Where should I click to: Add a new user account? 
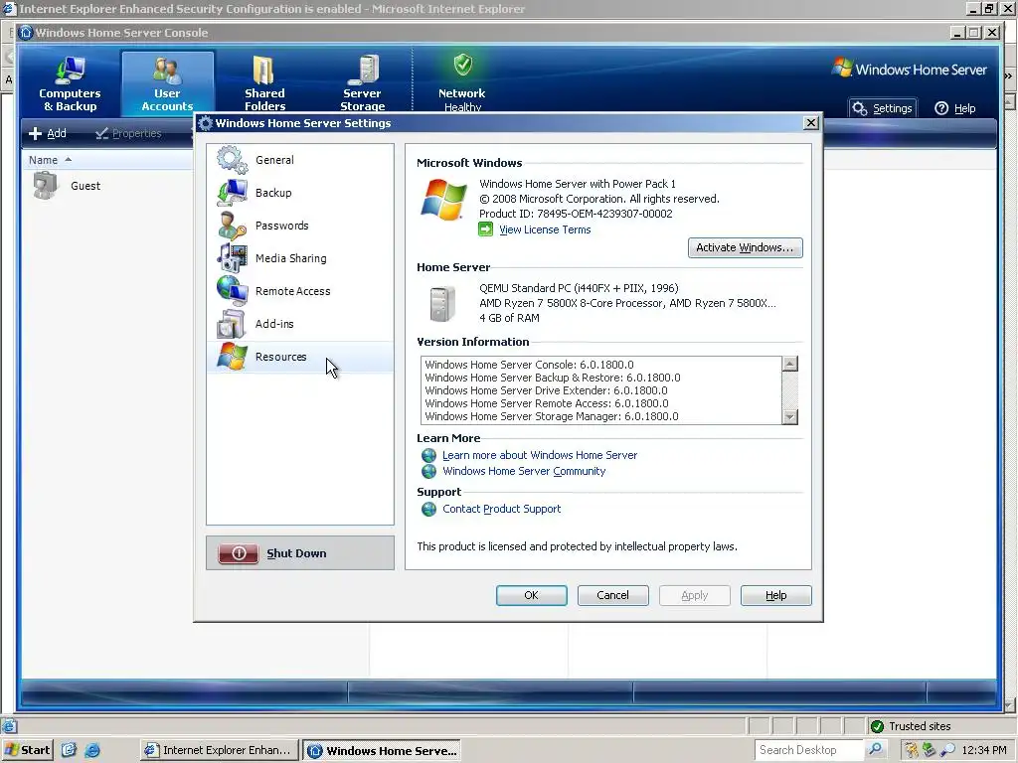48,133
